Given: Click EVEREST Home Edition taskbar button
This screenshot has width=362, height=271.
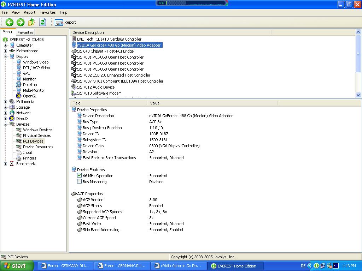Looking at the screenshot, I should 235,266.
